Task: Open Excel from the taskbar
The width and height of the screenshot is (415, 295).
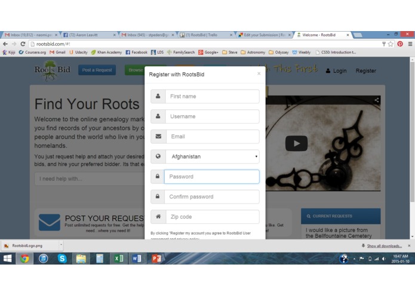Action: pyautogui.click(x=119, y=259)
